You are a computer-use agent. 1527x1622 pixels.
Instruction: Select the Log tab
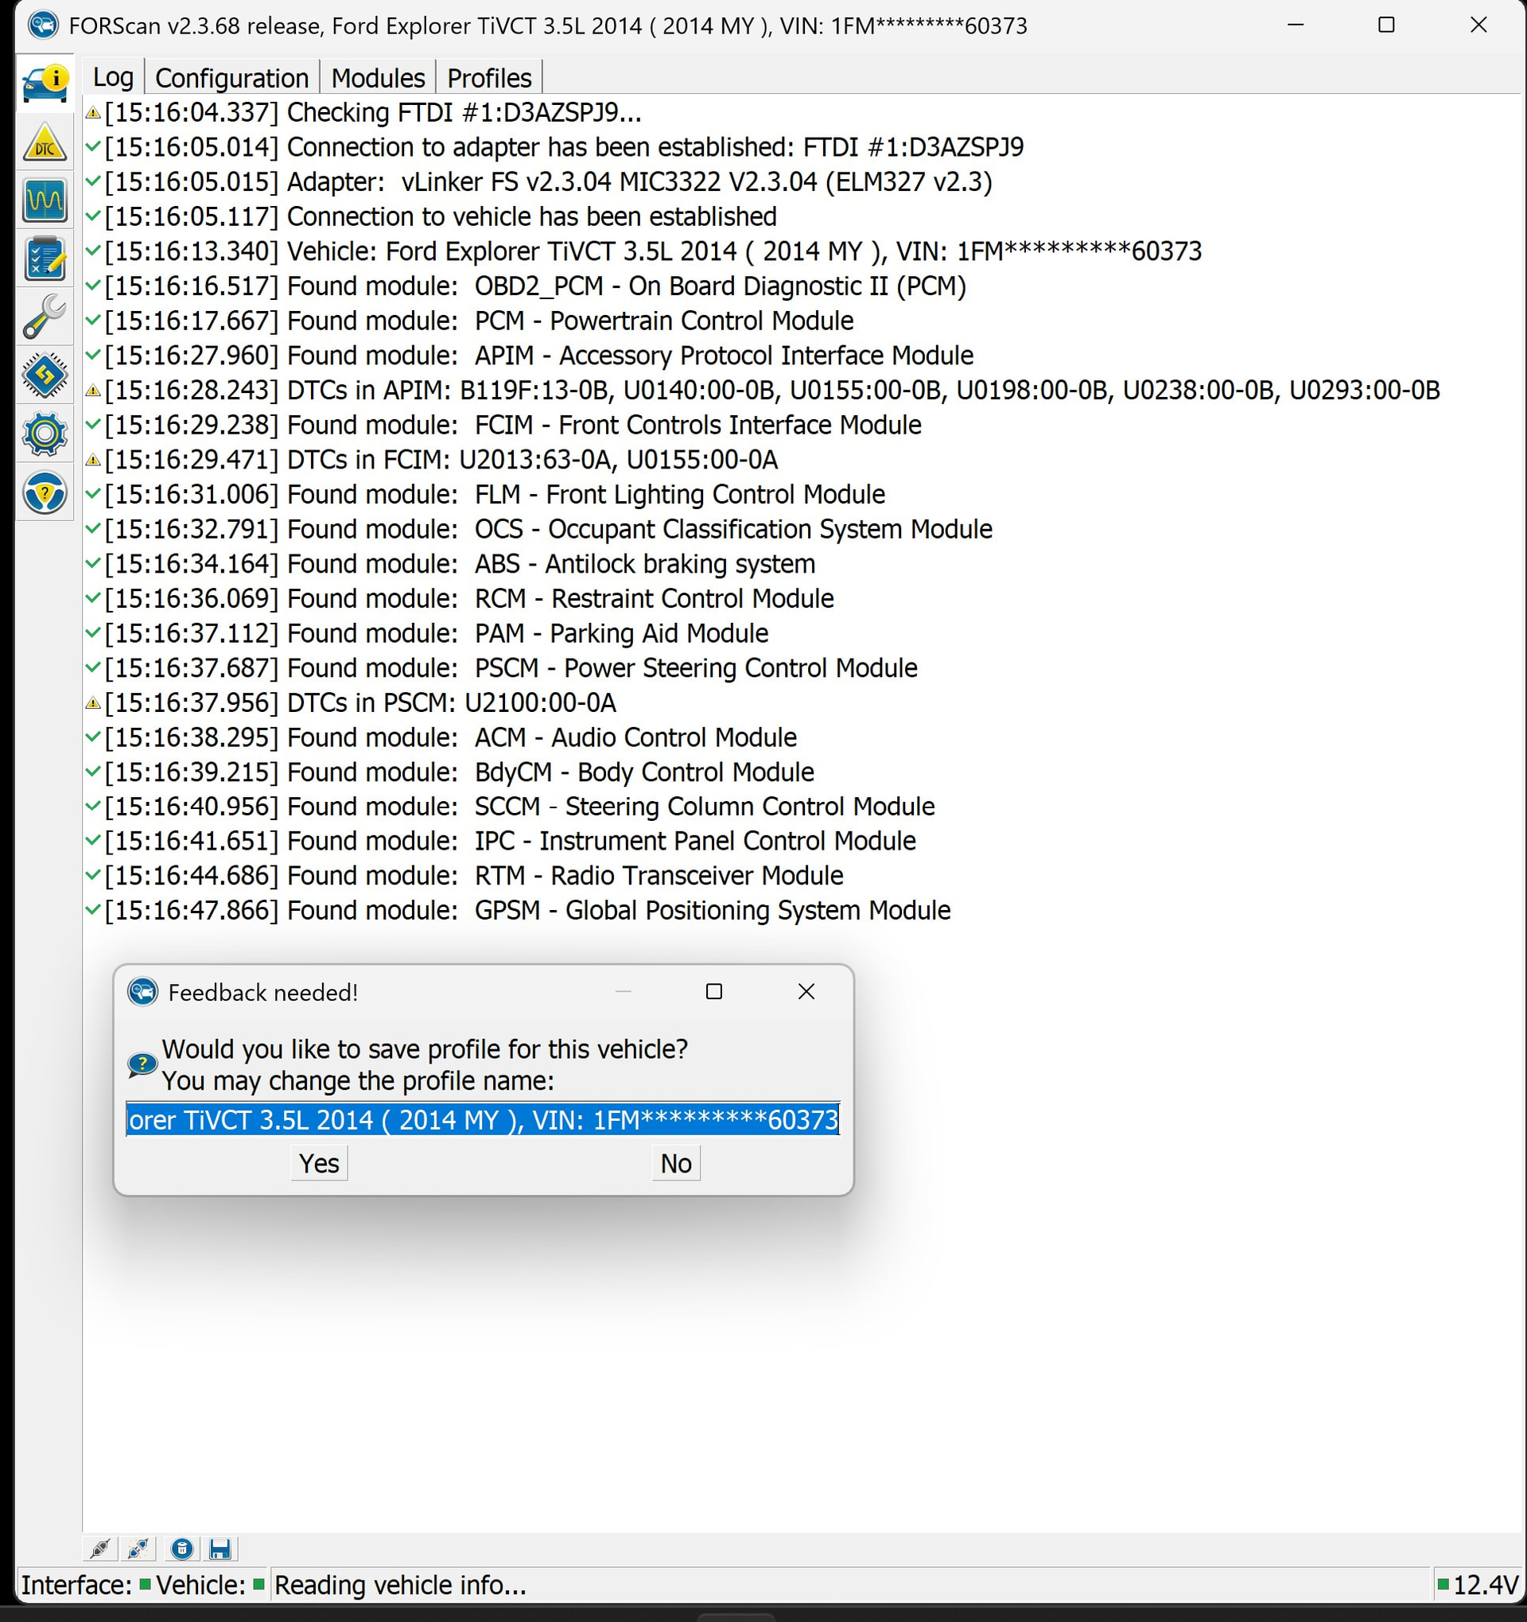(x=113, y=77)
